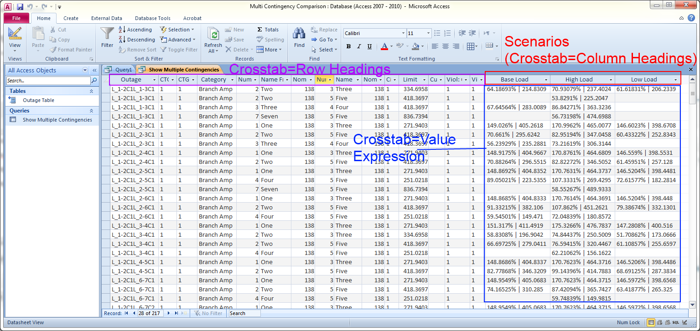This screenshot has width=700, height=331.
Task: Click the More records button
Action: click(x=269, y=50)
